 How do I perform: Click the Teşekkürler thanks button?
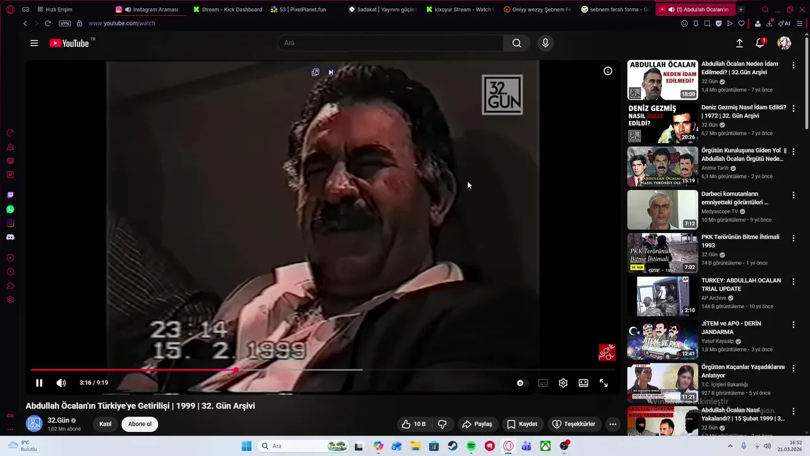(573, 424)
